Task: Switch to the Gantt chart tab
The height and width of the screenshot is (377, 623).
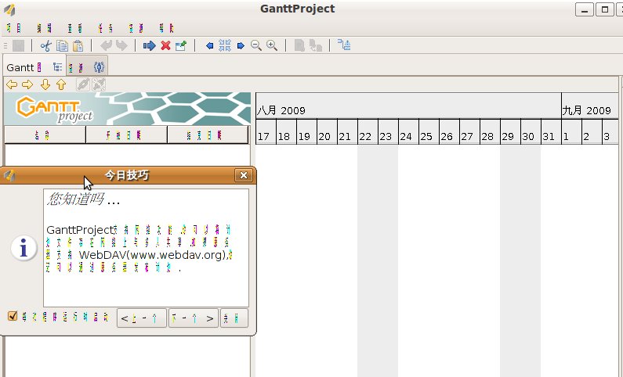Action: click(x=34, y=67)
